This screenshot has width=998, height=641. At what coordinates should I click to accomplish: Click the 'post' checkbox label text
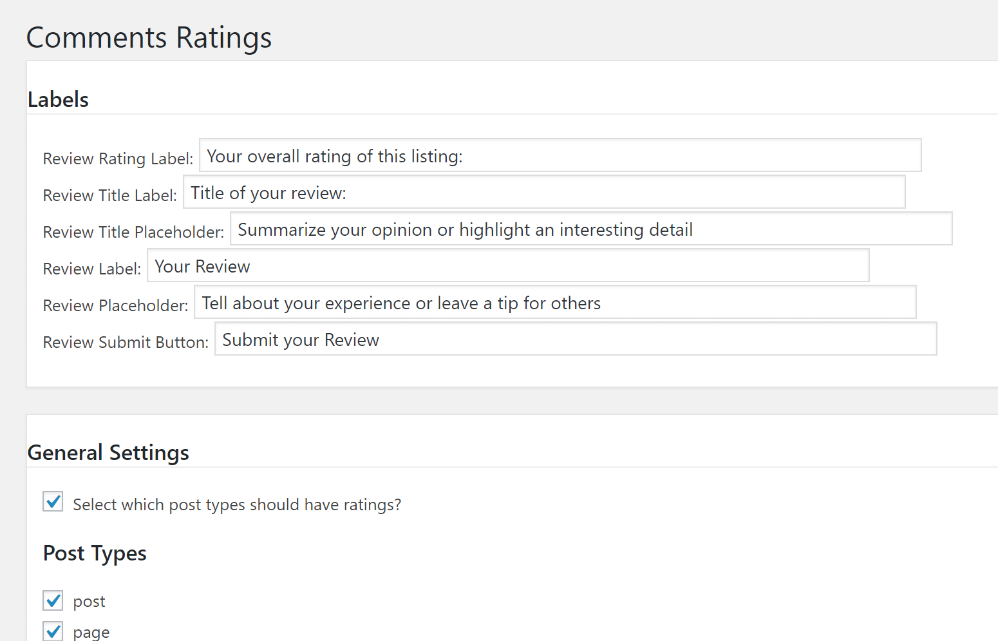(89, 600)
